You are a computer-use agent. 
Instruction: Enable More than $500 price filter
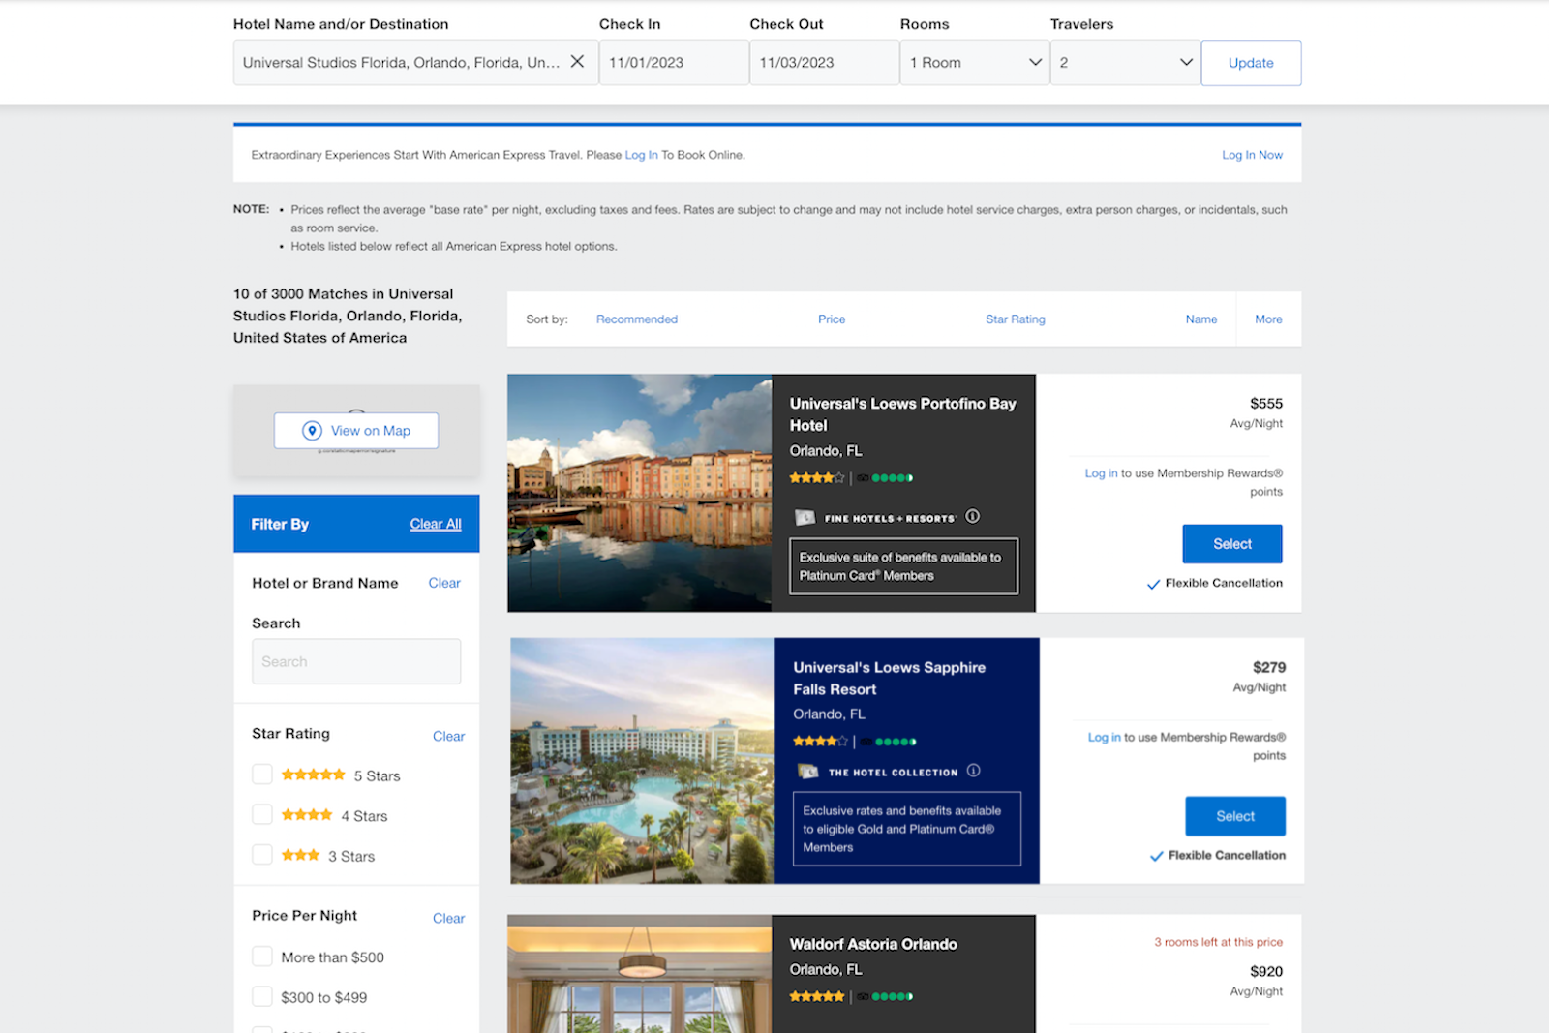coord(262,957)
